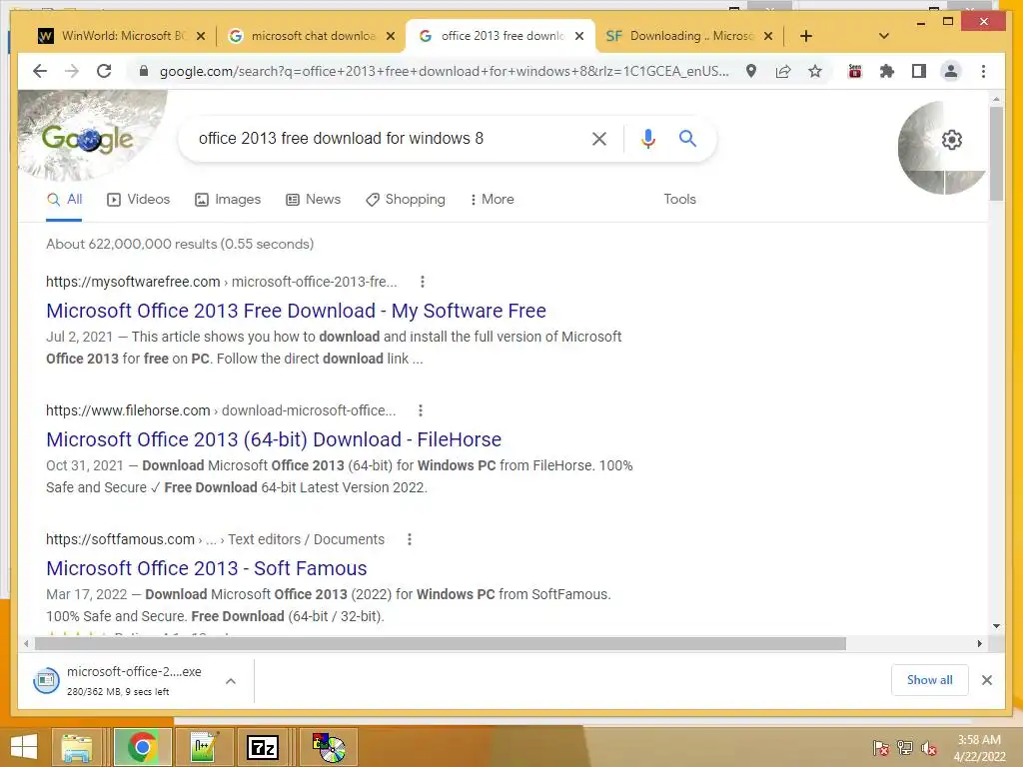Click the location pin icon in address bar
1023x767 pixels.
tap(751, 71)
